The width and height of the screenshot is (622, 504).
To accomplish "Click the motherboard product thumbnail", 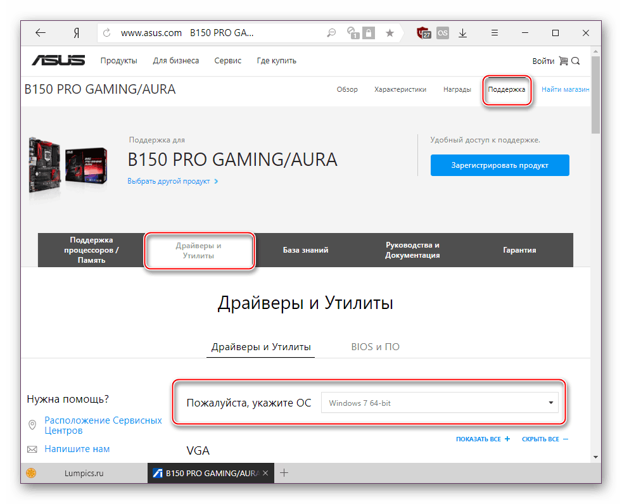I will pyautogui.click(x=68, y=165).
